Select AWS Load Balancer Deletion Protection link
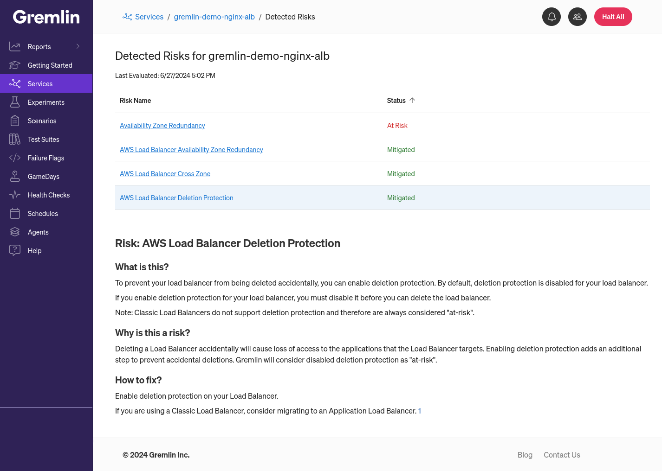 (176, 197)
